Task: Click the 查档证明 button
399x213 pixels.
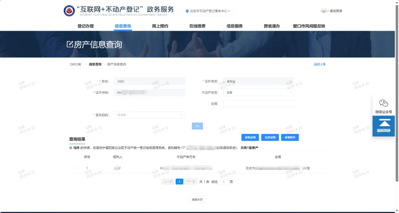Action: 250,138
